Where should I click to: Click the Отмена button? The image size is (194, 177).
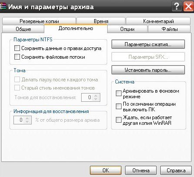pyautogui.click(x=141, y=170)
